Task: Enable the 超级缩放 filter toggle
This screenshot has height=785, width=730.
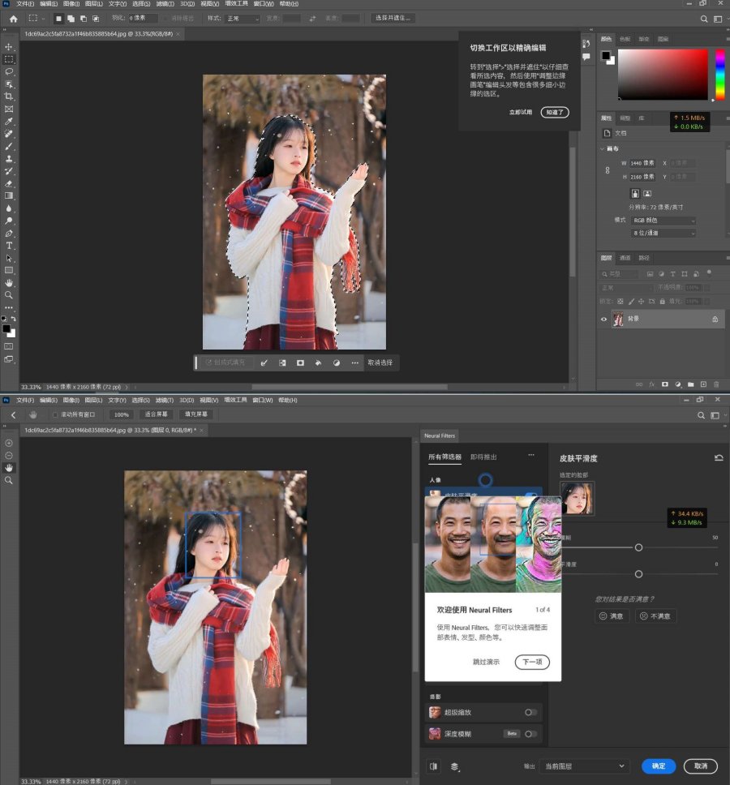Action: coord(530,712)
